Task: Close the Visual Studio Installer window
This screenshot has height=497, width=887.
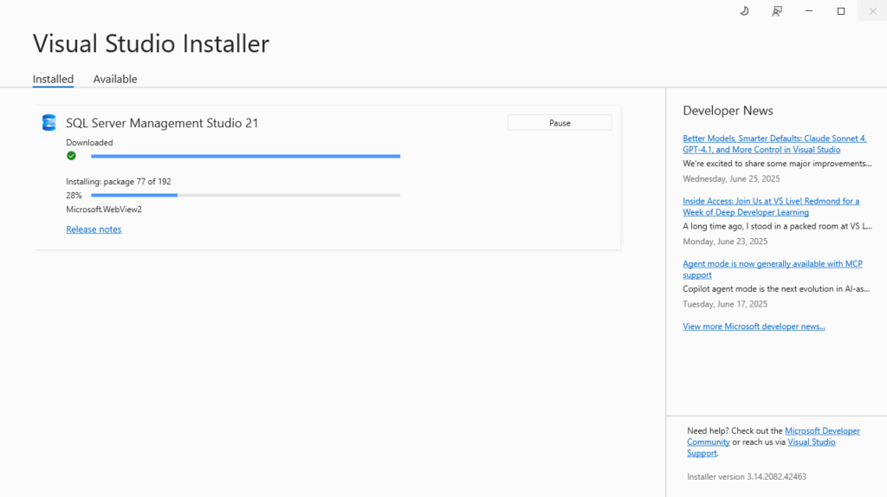Action: (872, 11)
